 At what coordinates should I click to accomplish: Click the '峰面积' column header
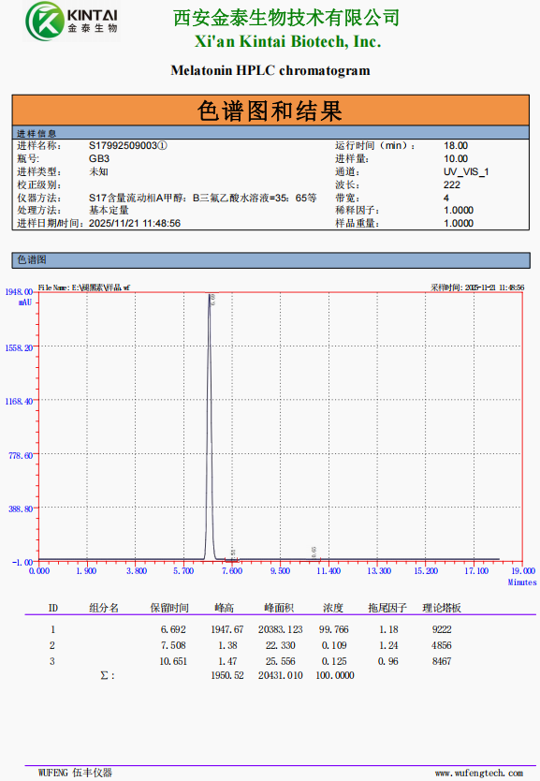click(x=279, y=608)
